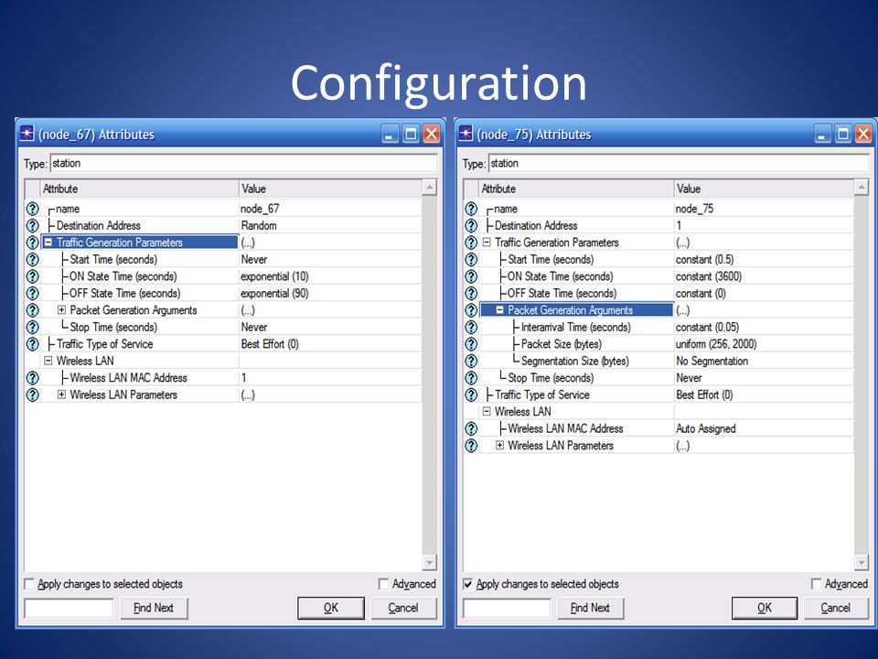Image resolution: width=878 pixels, height=659 pixels.
Task: Click scroll up arrow in node_75 list
Action: coord(862,187)
